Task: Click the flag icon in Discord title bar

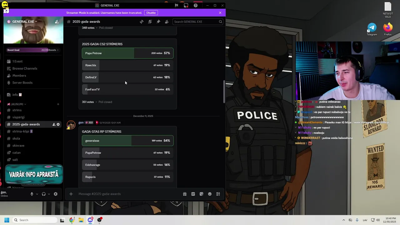Action: click(177, 5)
